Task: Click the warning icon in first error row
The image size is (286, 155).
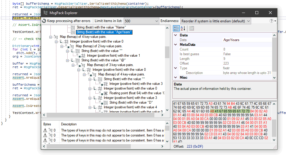Action: click(x=45, y=130)
